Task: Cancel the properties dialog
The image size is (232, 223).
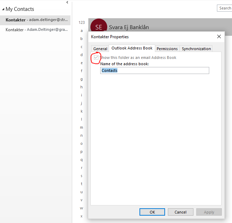Action: pyautogui.click(x=180, y=212)
